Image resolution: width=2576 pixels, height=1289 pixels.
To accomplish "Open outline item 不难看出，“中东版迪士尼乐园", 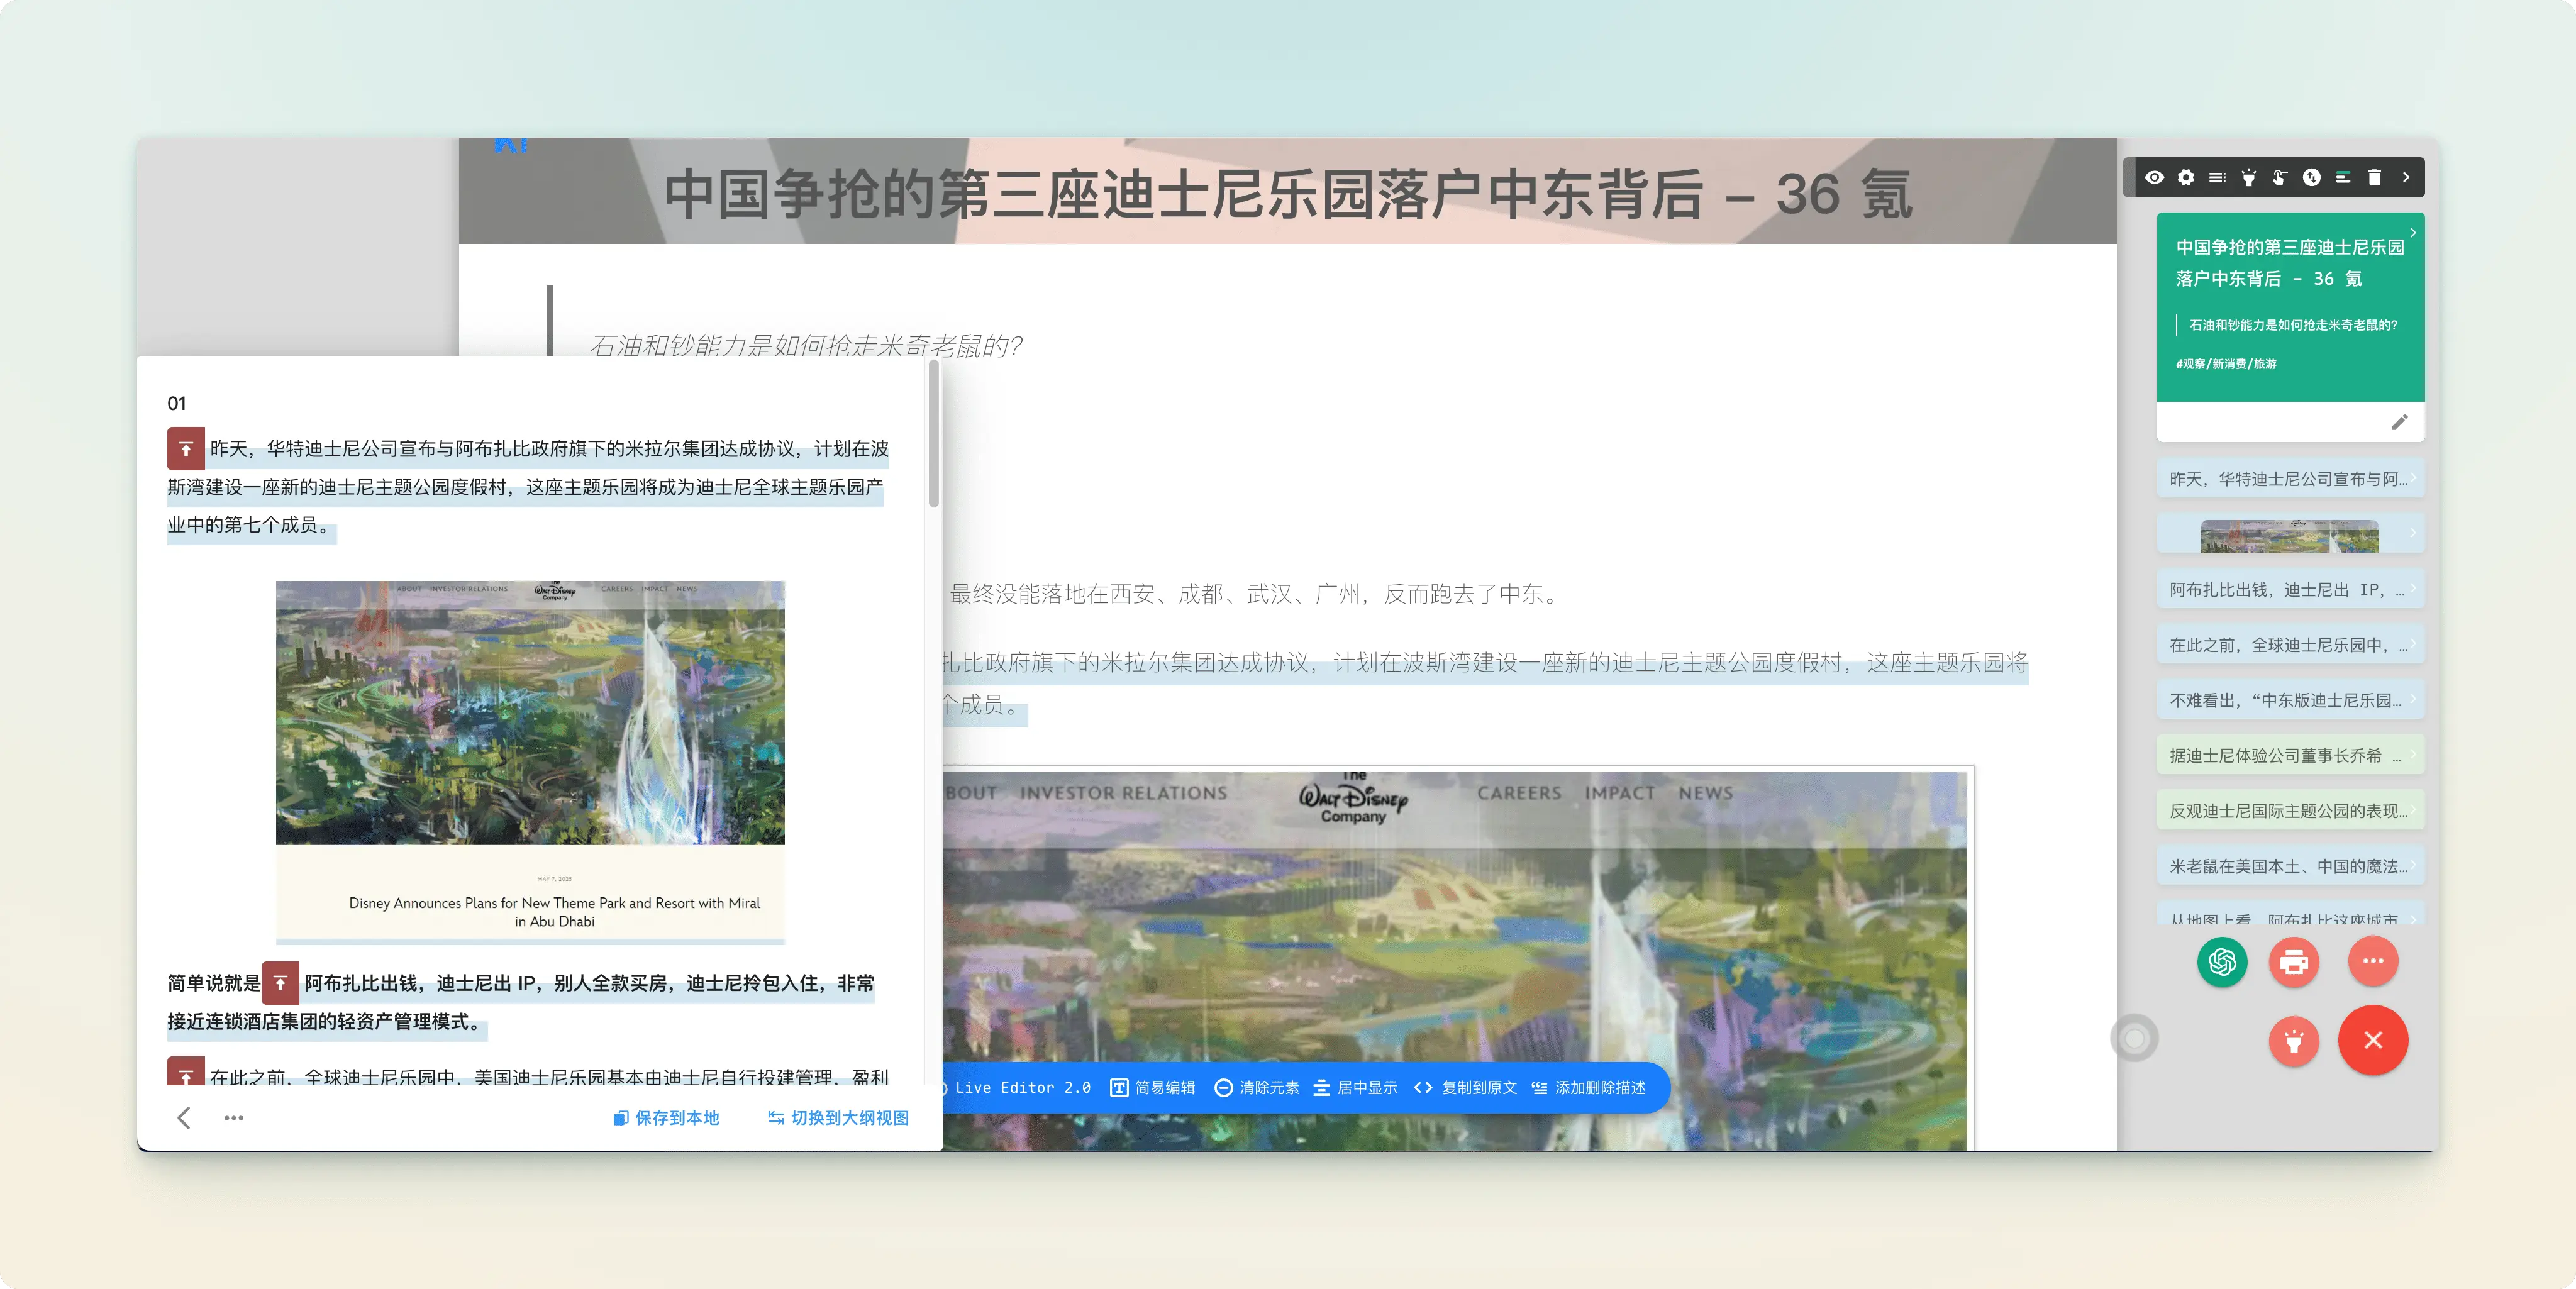I will point(2290,700).
